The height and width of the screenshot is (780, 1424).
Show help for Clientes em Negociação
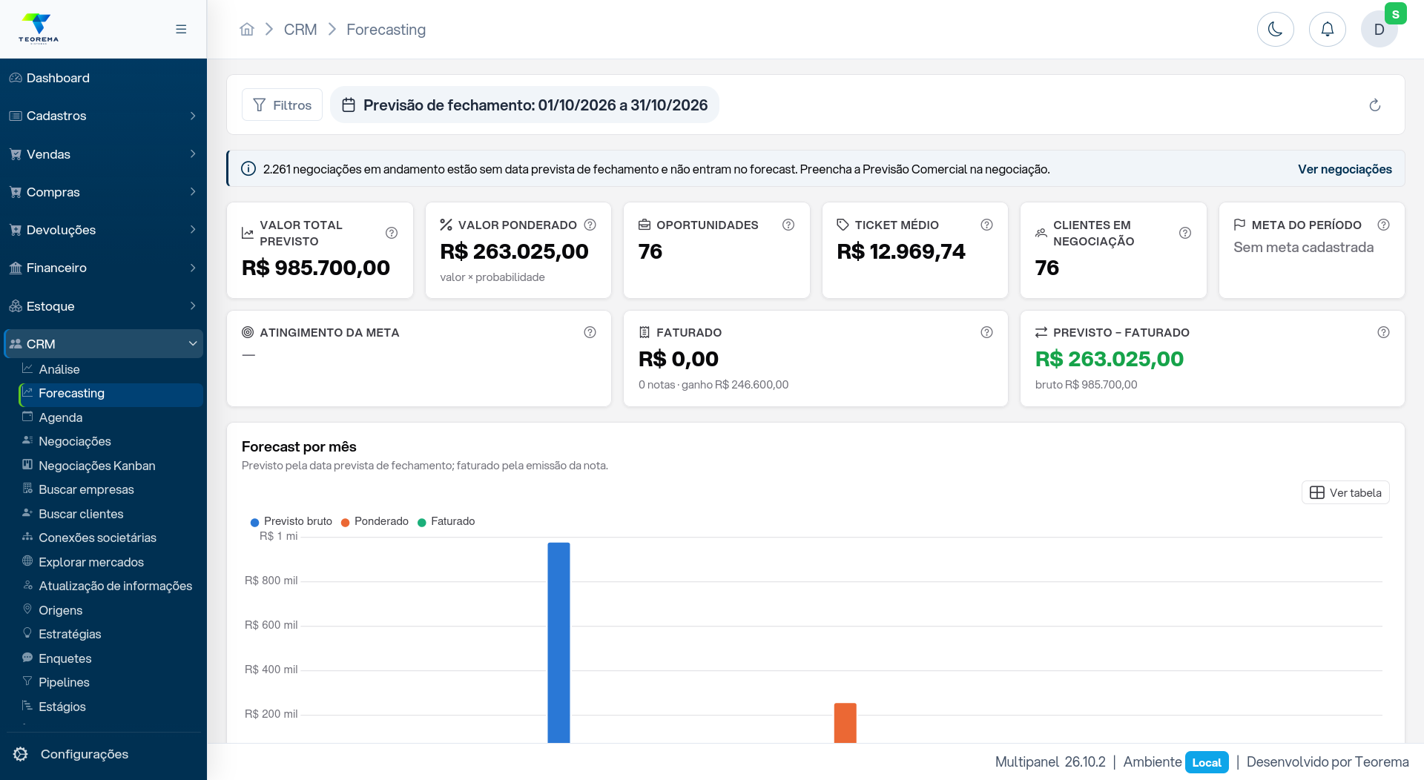tap(1185, 233)
